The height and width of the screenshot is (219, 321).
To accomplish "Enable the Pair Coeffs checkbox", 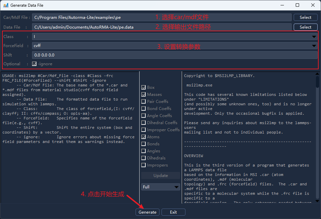I will point(143,101).
